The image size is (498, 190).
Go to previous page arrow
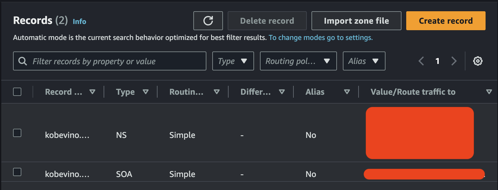click(x=421, y=61)
